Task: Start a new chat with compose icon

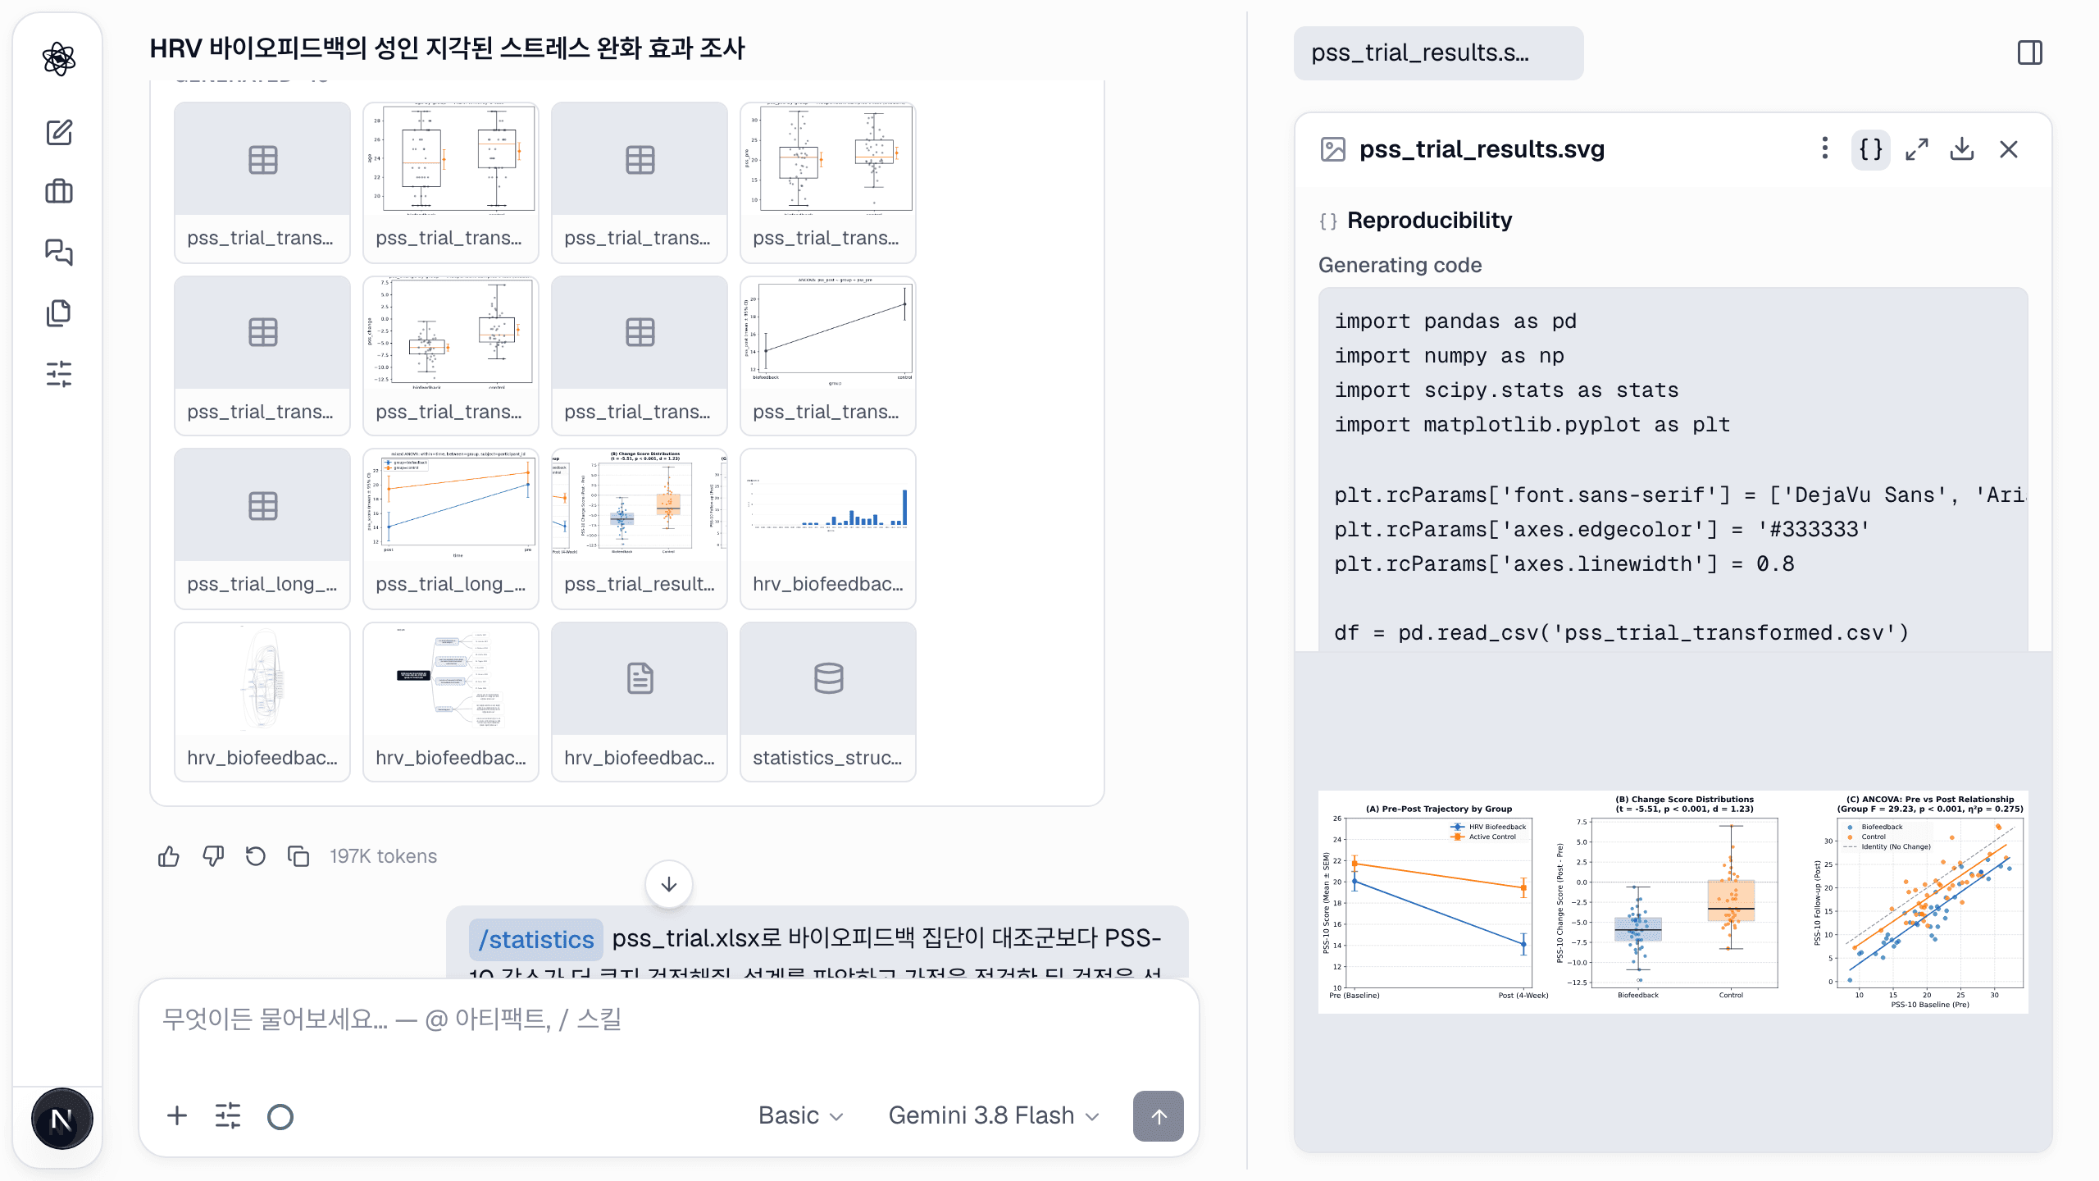Action: [x=59, y=132]
